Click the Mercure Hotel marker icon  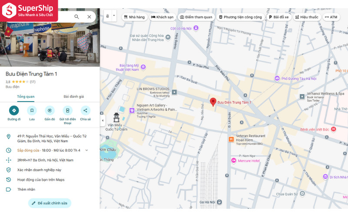pos(234,161)
